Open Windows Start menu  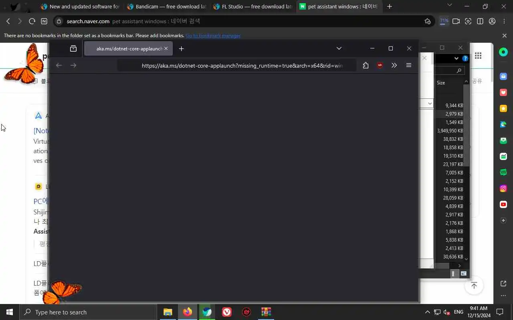click(10, 312)
